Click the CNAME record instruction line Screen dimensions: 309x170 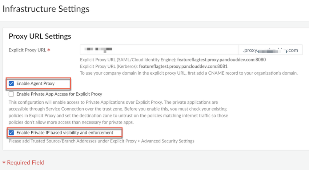189,73
